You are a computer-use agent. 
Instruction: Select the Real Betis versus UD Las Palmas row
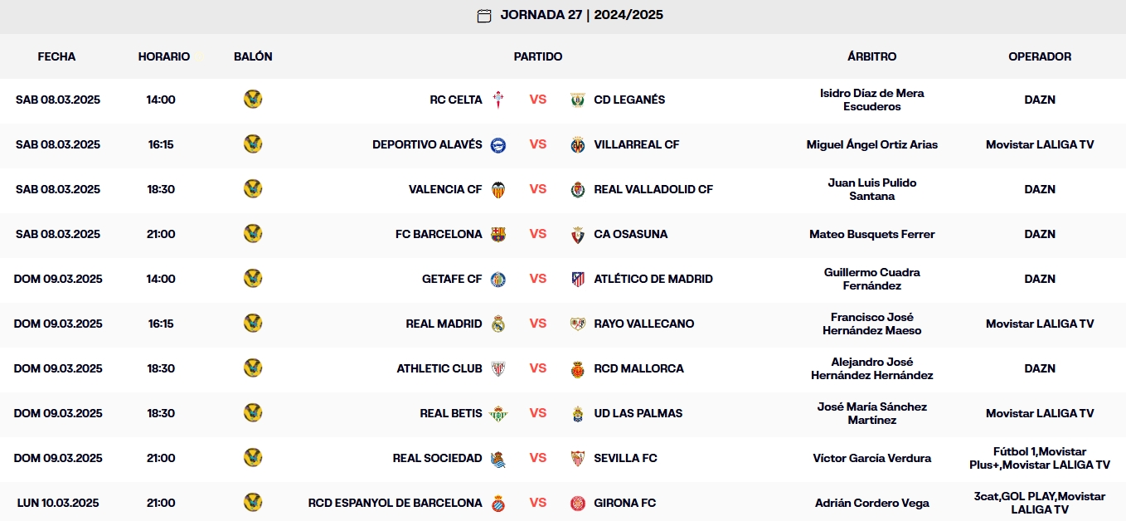point(563,413)
